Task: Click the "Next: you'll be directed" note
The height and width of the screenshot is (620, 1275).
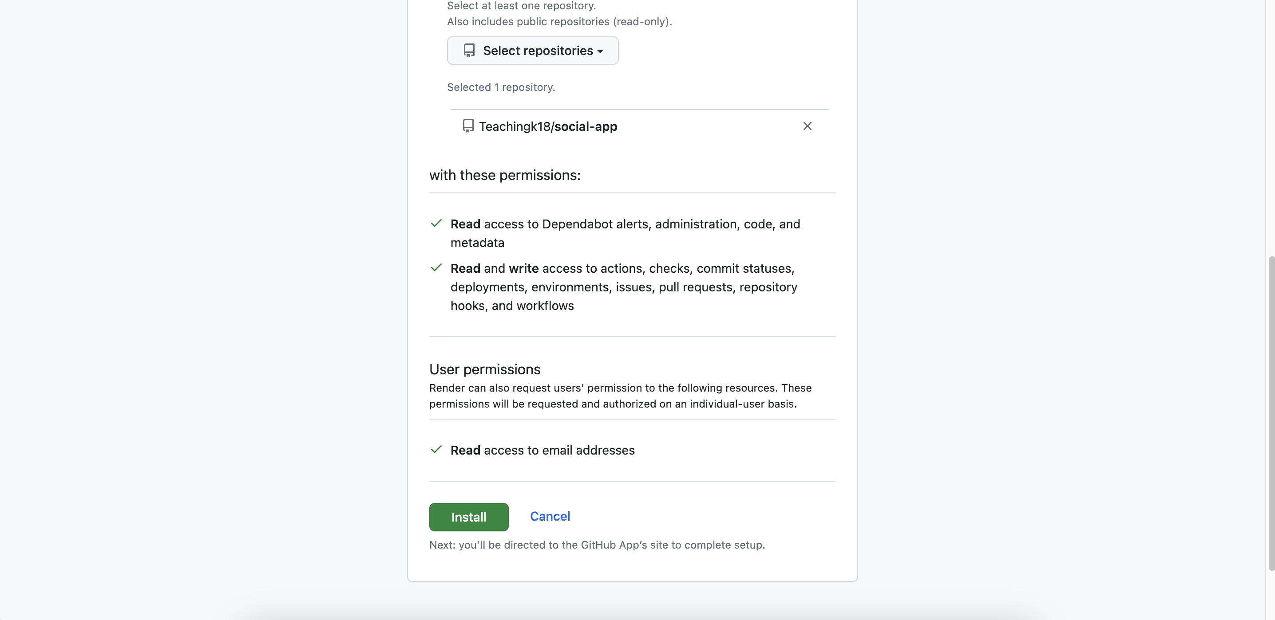Action: point(596,545)
